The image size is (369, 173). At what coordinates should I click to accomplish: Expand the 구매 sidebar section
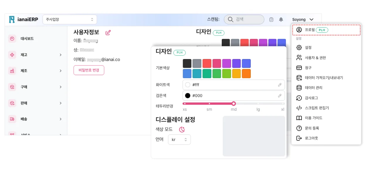point(35,87)
